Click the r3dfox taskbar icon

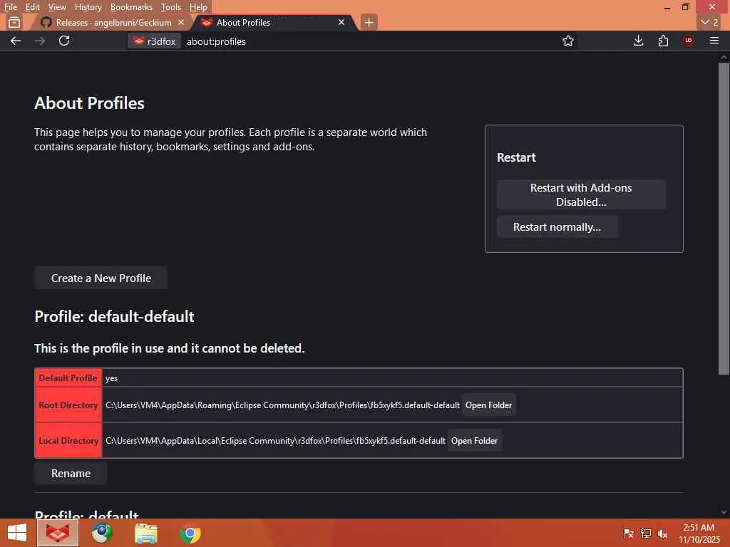click(x=58, y=533)
